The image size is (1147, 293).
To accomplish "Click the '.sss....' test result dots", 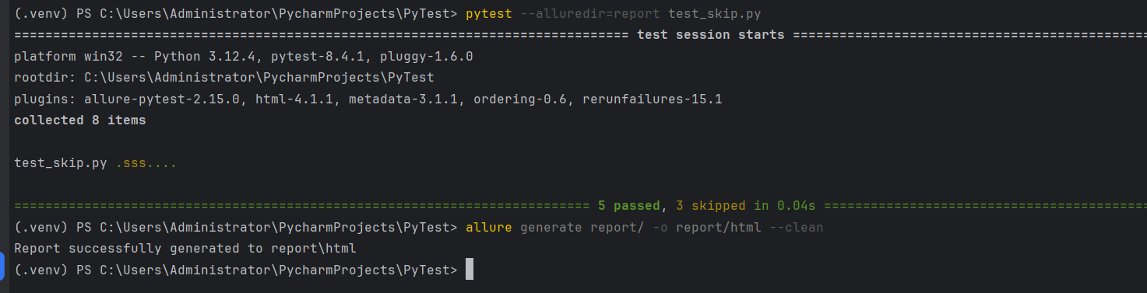I will click(x=146, y=163).
